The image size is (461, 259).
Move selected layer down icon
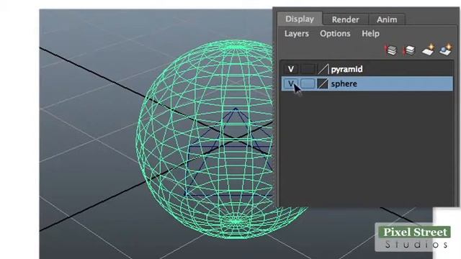point(409,50)
